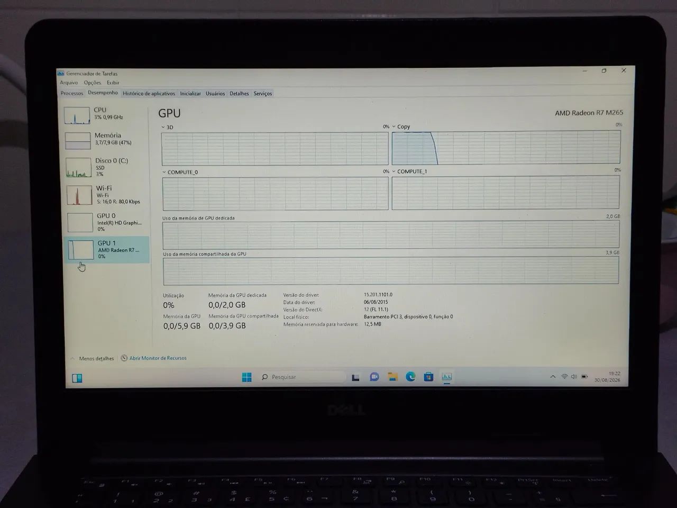Open the volume speaker tray icon
This screenshot has width=677, height=508.
click(x=574, y=377)
